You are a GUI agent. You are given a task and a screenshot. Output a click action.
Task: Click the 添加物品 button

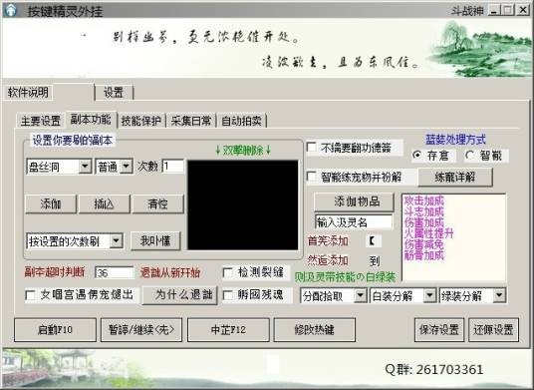click(x=354, y=201)
